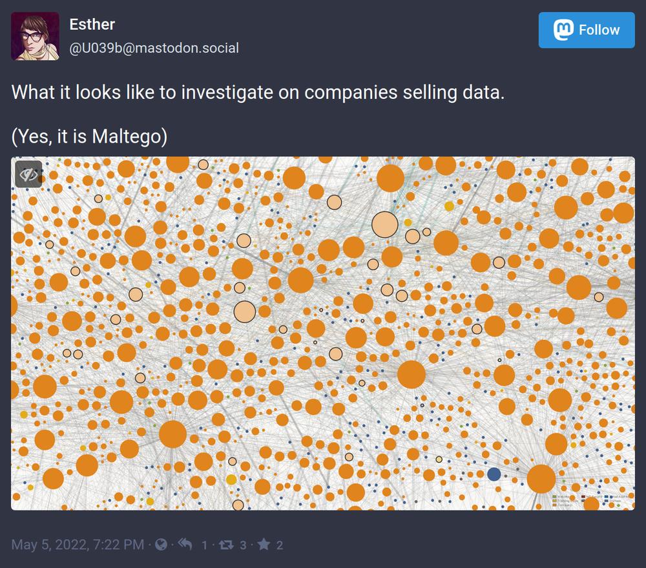Click the reply arrow icon
646x568 pixels.
185,545
